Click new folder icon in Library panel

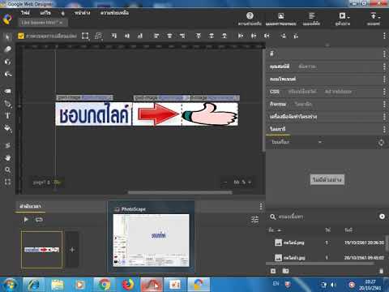coord(285,271)
